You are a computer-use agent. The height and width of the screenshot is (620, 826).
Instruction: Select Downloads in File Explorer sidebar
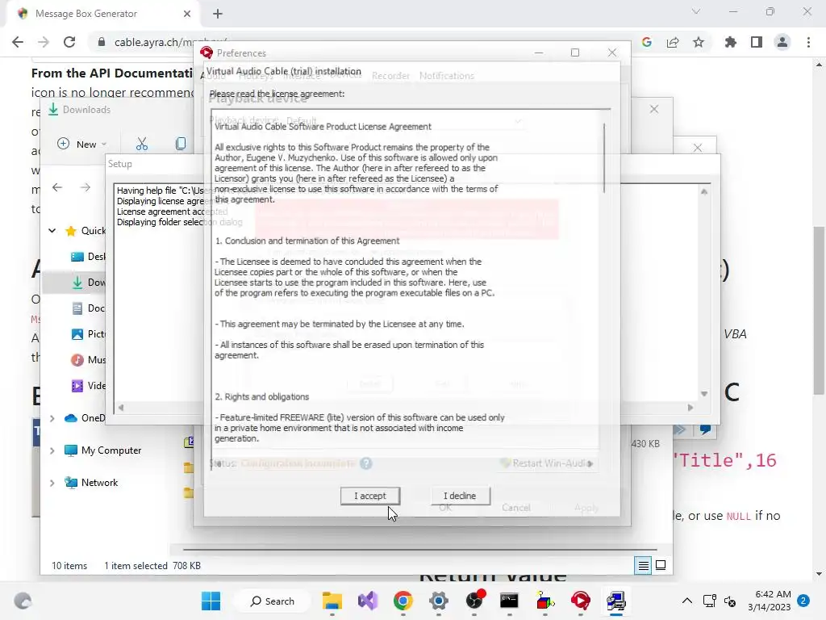coord(87,283)
